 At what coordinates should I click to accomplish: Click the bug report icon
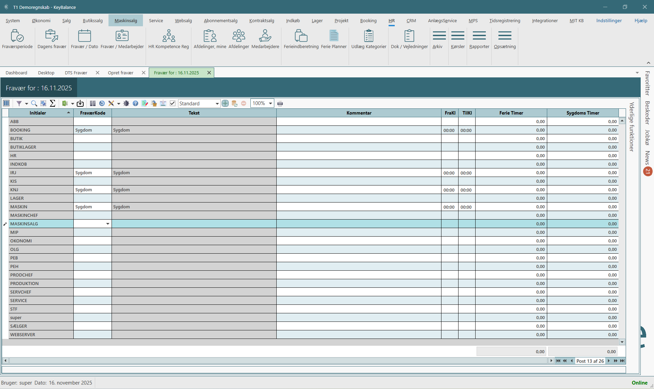[x=126, y=103]
